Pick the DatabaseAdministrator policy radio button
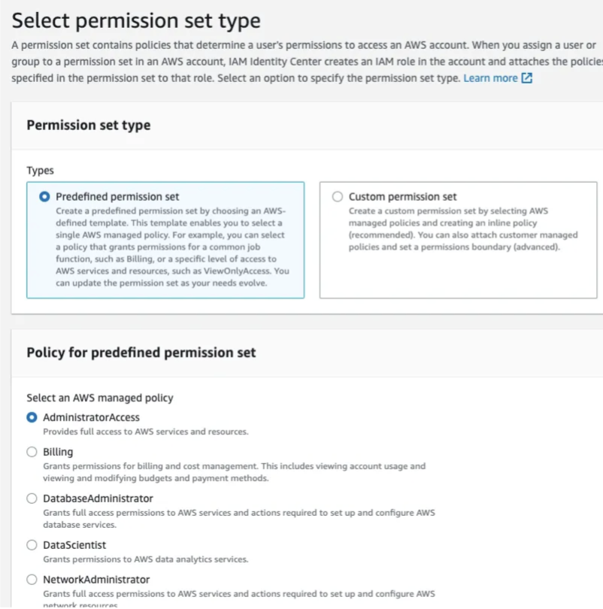Image resolution: width=603 pixels, height=609 pixels. coord(32,498)
